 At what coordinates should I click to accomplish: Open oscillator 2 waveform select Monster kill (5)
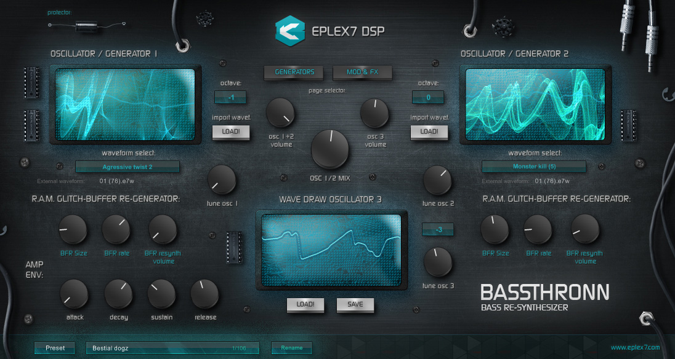click(x=534, y=167)
